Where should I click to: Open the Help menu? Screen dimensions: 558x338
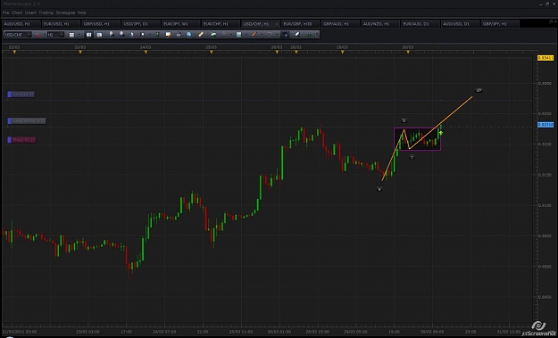pyautogui.click(x=82, y=12)
